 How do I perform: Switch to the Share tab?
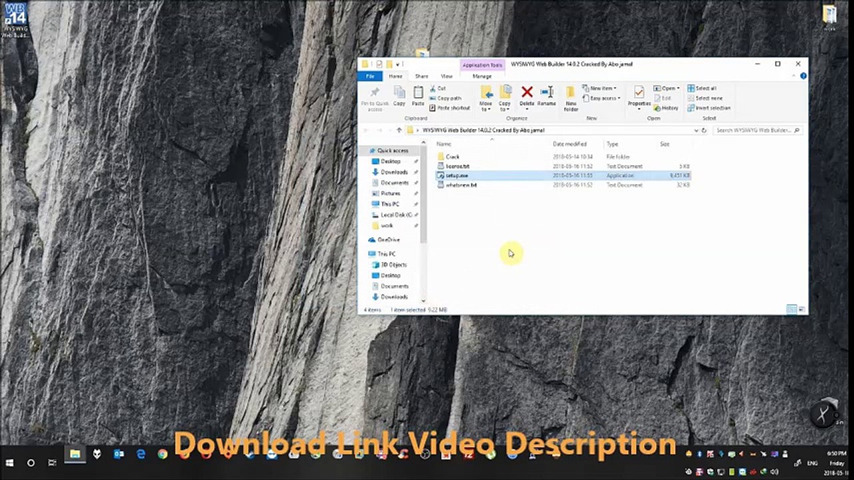coord(421,76)
